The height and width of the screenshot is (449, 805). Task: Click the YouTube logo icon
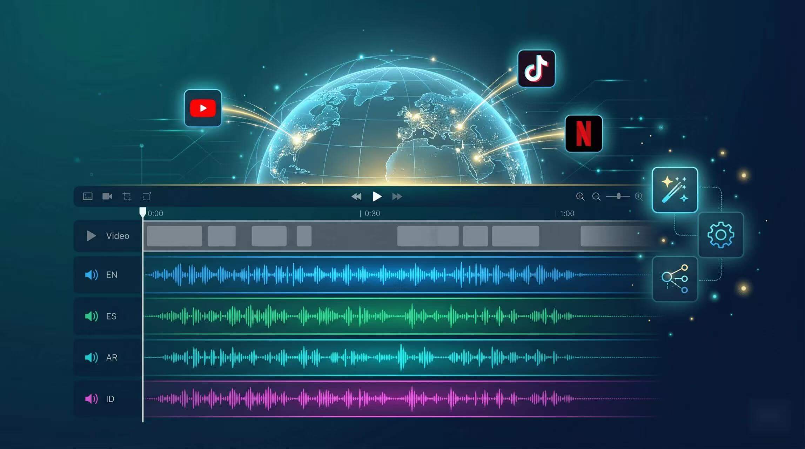[x=203, y=108]
